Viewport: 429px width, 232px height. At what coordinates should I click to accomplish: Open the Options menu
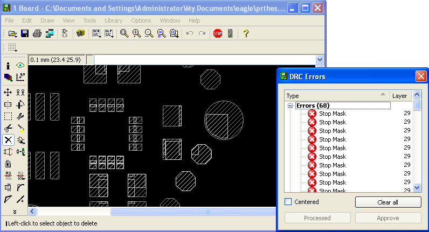click(141, 20)
